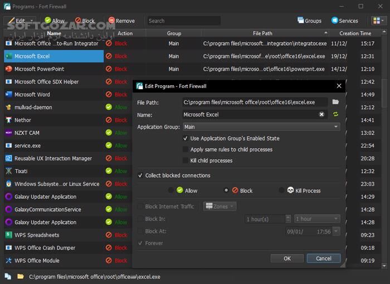Viewport: 390px width, 284px height.
Task: Sort by the Action column header
Action: 125,33
